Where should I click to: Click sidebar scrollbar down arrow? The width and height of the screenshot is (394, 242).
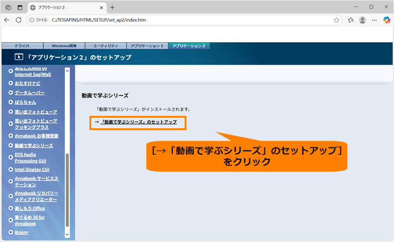pyautogui.click(x=67, y=235)
